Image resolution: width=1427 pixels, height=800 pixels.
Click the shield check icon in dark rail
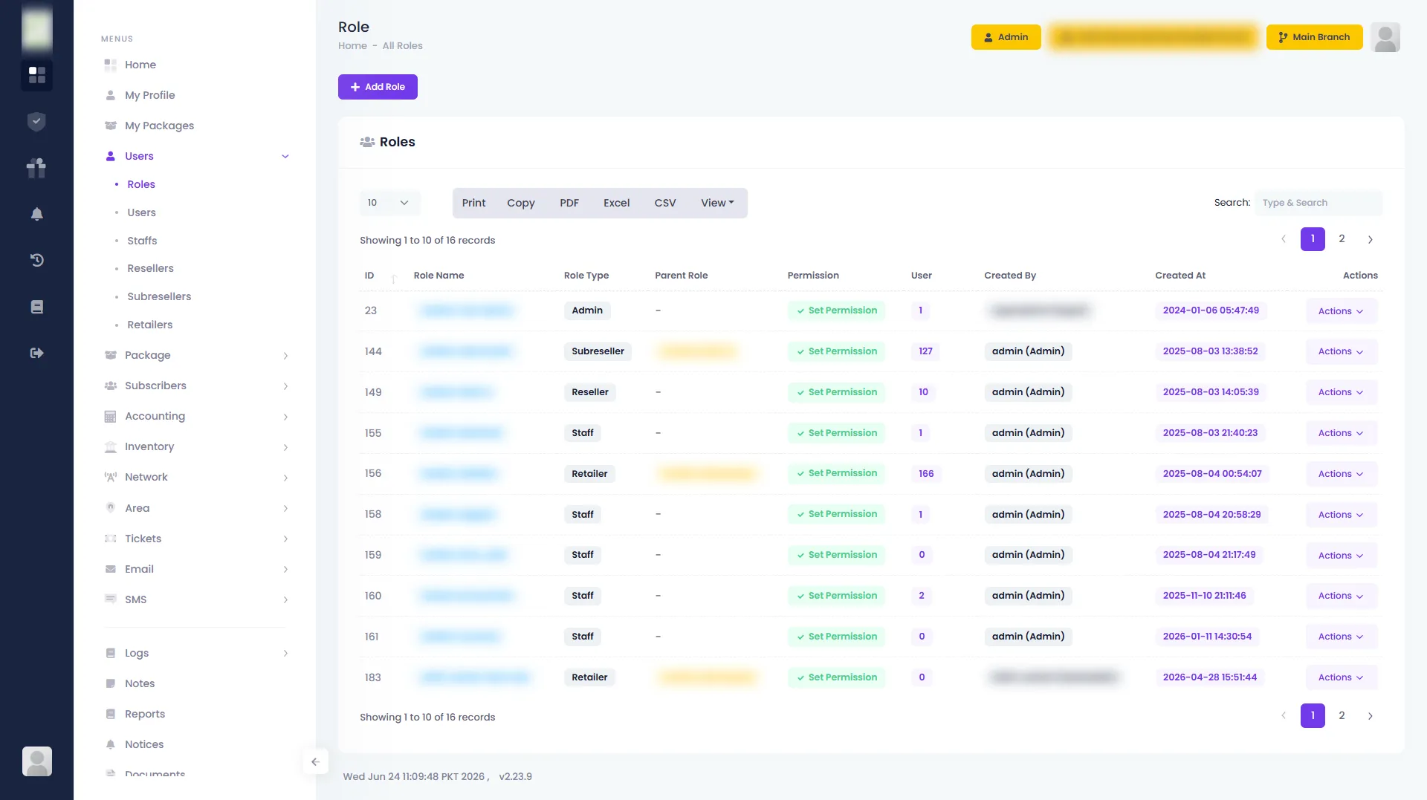pos(36,121)
